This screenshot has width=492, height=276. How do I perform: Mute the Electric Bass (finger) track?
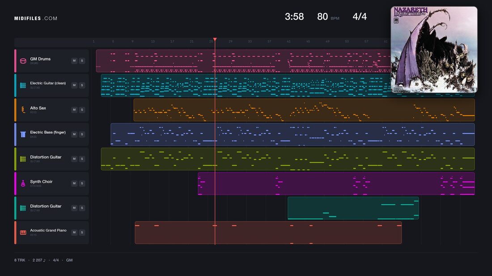[x=74, y=134]
